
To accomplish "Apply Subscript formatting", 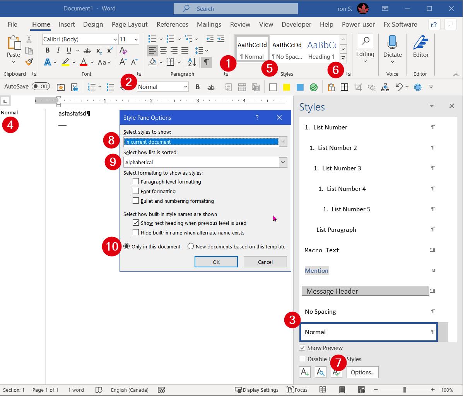I will (x=99, y=51).
